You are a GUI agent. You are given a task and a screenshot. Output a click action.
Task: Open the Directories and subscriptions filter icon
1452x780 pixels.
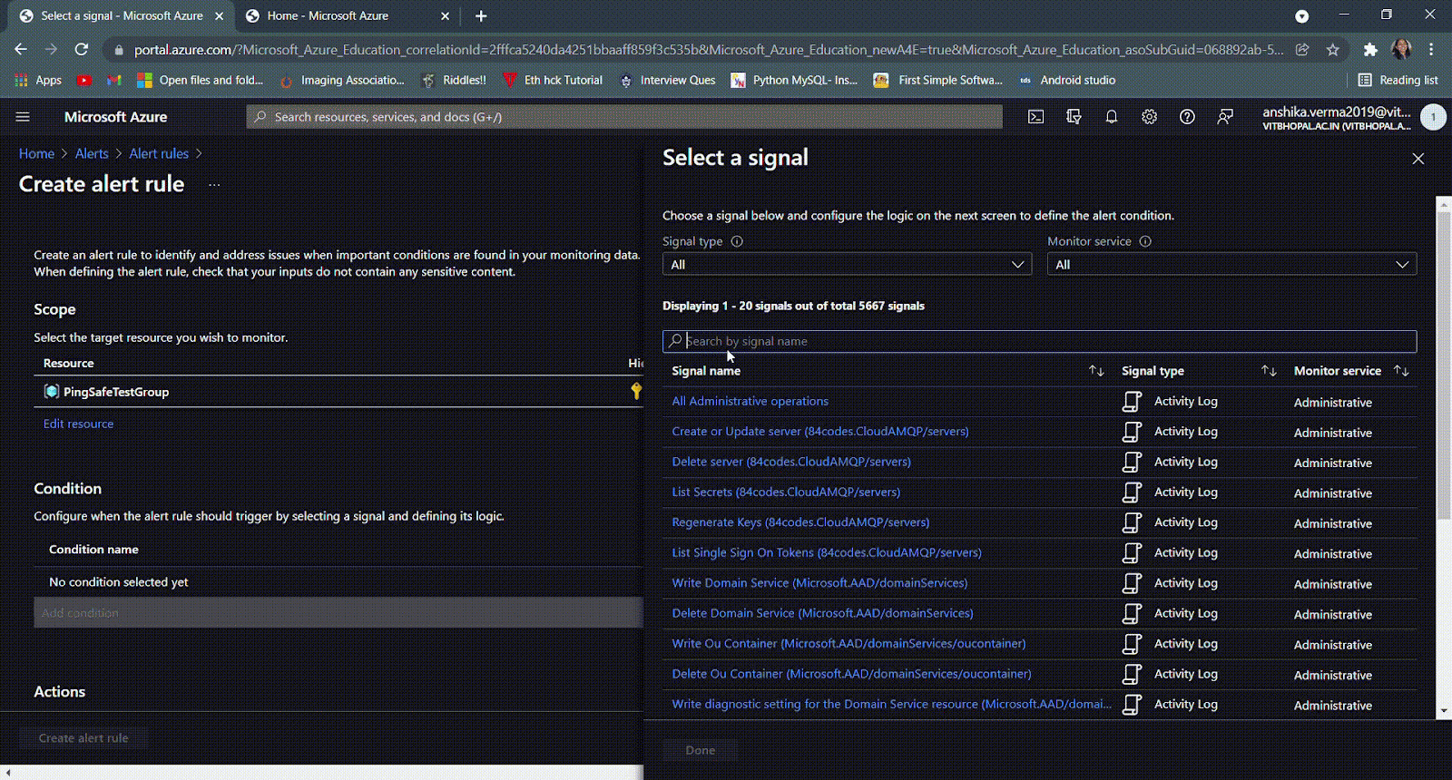click(1074, 117)
